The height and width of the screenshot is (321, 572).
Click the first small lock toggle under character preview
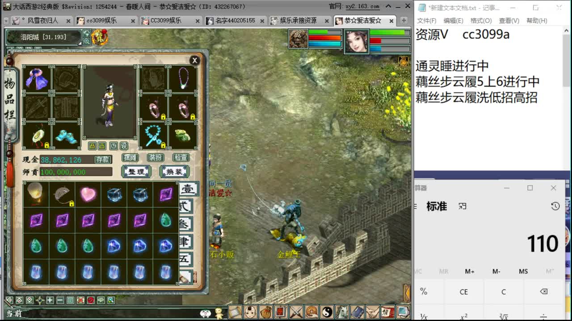(92, 146)
